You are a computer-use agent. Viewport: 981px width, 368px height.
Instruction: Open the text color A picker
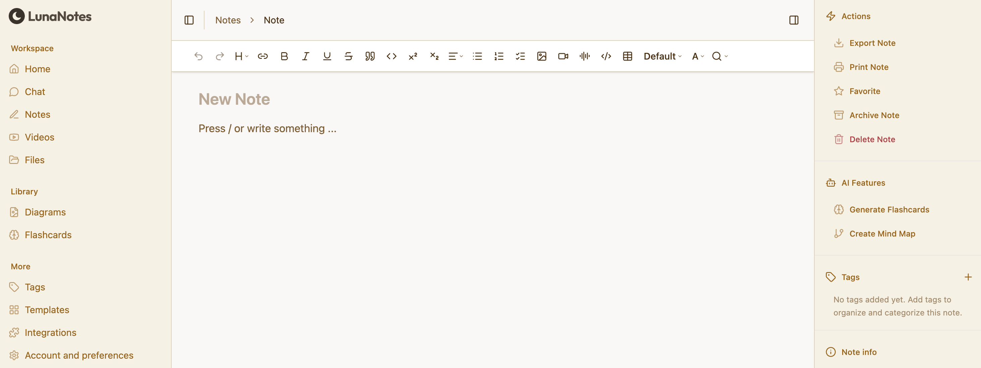pyautogui.click(x=698, y=56)
